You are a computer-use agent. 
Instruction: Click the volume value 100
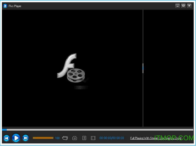click(57, 138)
